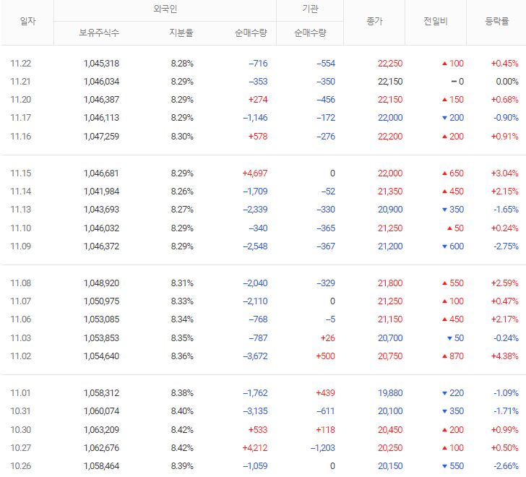Screen dimensions: 526x477
Task: Select the date cell 11.21
Action: tap(20, 82)
